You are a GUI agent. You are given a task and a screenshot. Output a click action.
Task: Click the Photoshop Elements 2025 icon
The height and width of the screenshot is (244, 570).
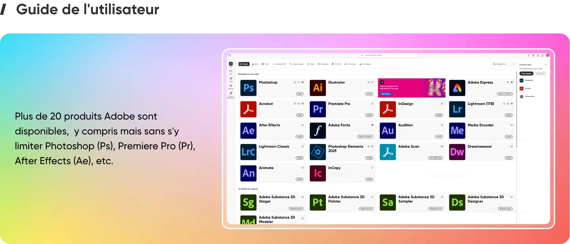[x=318, y=152]
